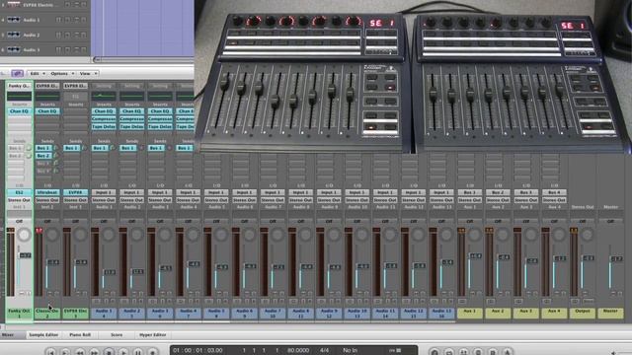Toggle the purple Link button in mixer toolbar

coord(17,73)
